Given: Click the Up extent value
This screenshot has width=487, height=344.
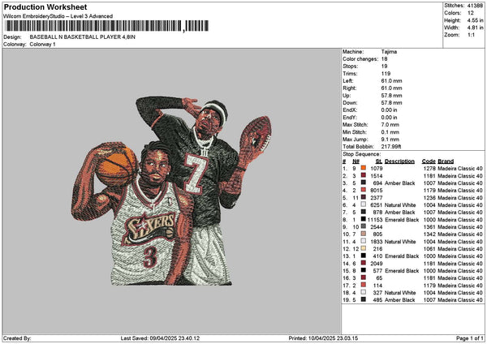Looking at the screenshot, I should click(391, 96).
